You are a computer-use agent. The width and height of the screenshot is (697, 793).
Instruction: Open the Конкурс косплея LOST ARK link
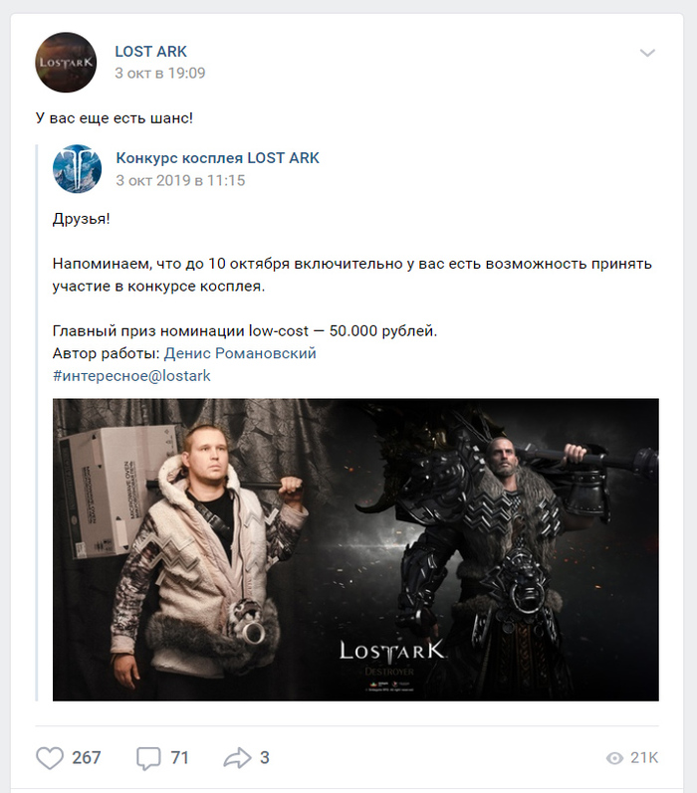(218, 158)
